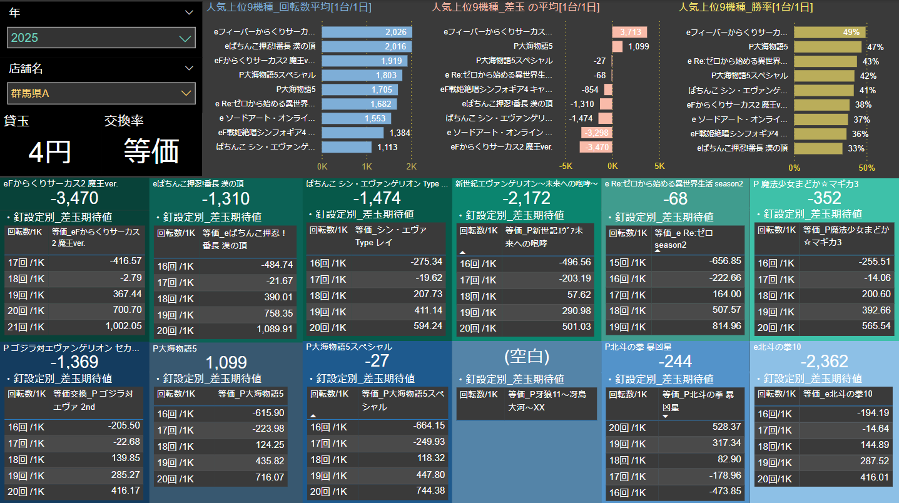
Task: Click 等価_P大海物語5 column header
Action: [x=251, y=394]
